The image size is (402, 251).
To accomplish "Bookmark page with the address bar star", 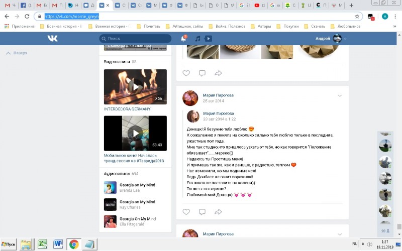I will [357, 16].
